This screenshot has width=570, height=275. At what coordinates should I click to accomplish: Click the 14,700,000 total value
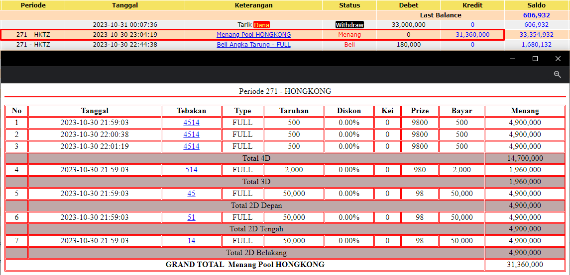pyautogui.click(x=525, y=158)
